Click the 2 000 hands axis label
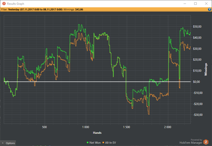Image resolution: width=212 pixels, height=146 pixels. click(x=168, y=127)
